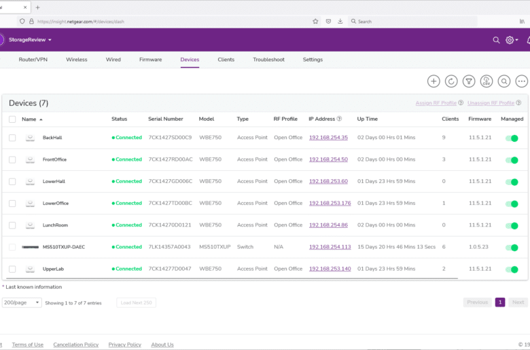Sort by Name column arrow
This screenshot has height=350, width=530.
tap(41, 119)
